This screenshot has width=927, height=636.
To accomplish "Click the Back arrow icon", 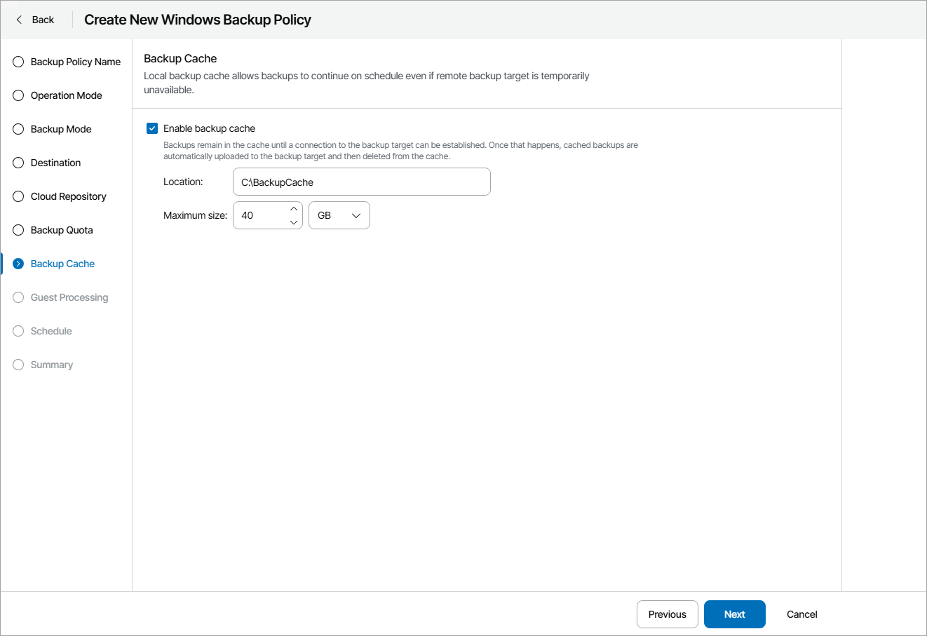I will pyautogui.click(x=19, y=20).
